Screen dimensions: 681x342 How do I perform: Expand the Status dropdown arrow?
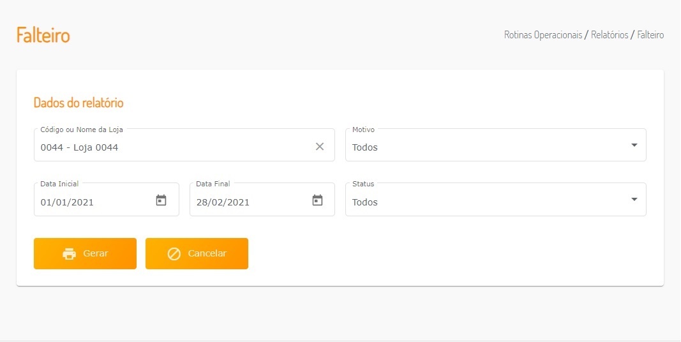(x=634, y=200)
